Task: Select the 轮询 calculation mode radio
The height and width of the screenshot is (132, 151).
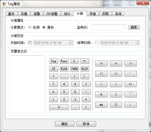Action: click(x=30, y=27)
